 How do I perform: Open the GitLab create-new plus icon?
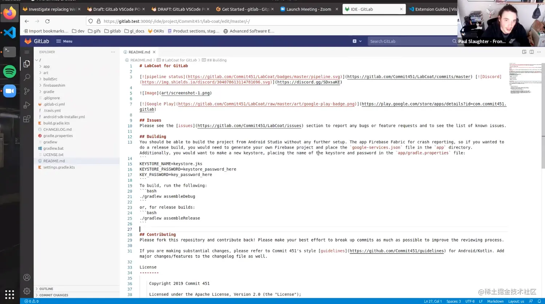(x=355, y=41)
